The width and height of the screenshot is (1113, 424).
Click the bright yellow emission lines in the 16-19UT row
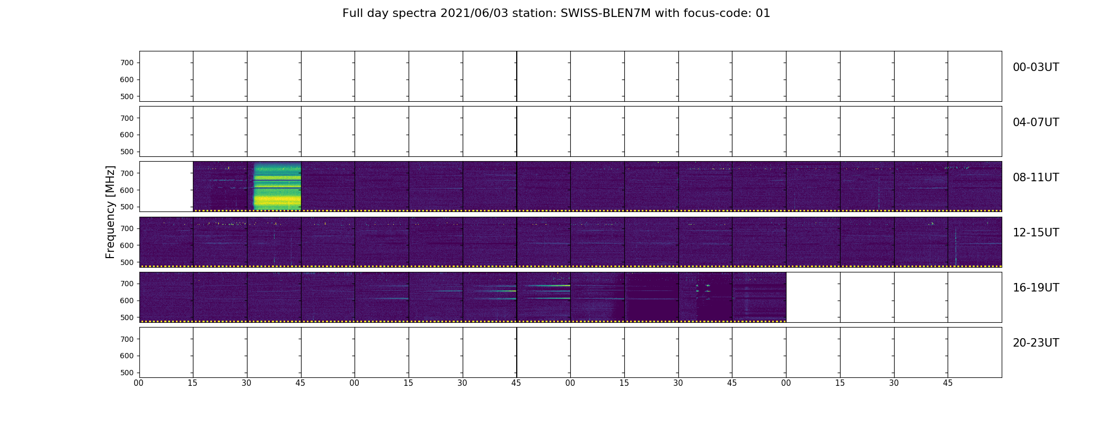coord(546,291)
